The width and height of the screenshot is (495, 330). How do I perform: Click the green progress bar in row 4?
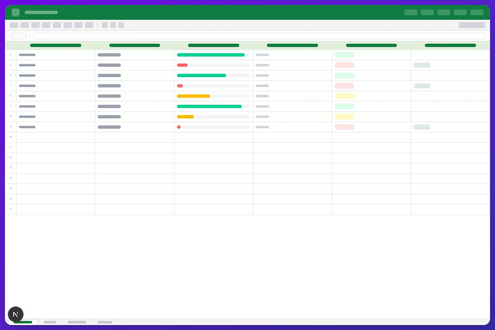pos(201,75)
